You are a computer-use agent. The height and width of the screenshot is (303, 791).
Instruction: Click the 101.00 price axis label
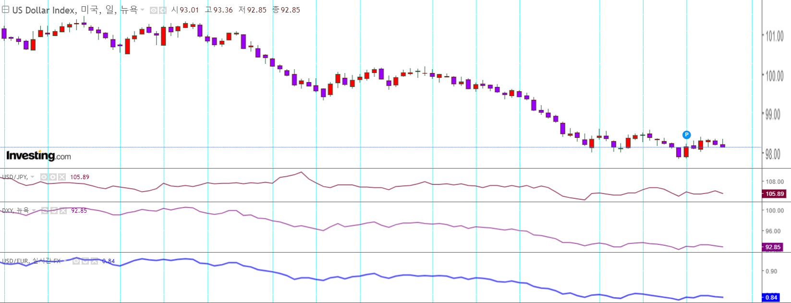click(x=774, y=36)
